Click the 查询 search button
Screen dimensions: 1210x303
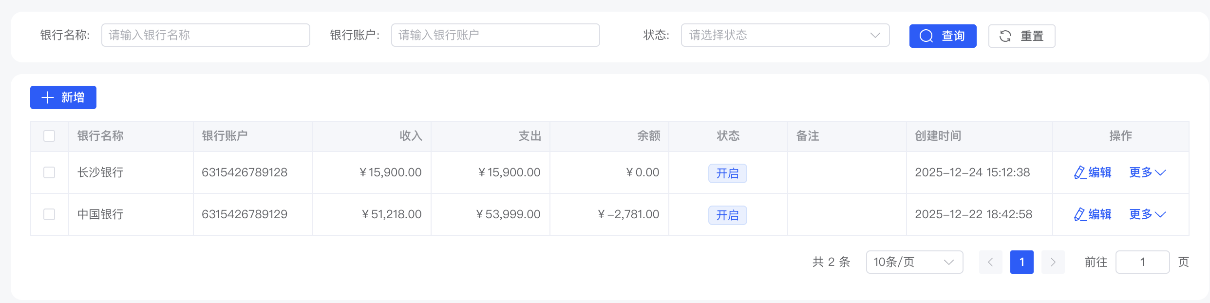click(943, 36)
